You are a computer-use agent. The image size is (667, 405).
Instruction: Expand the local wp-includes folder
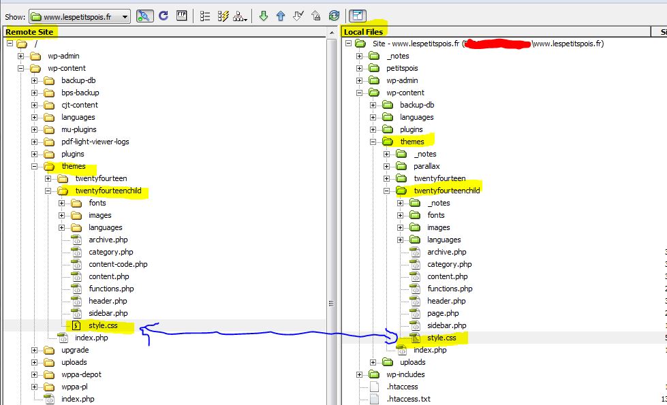pyautogui.click(x=360, y=374)
